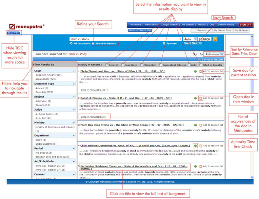Screen dimensions: 259x199
Task: Collapse the Period filter section
Action: click(x=74, y=149)
